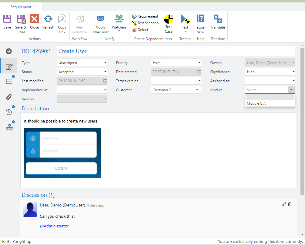This screenshot has width=305, height=245.
Task: Expand the Watchers dropdown
Action: click(119, 30)
